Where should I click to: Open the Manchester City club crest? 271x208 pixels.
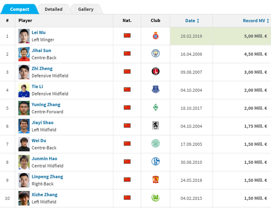(x=156, y=53)
